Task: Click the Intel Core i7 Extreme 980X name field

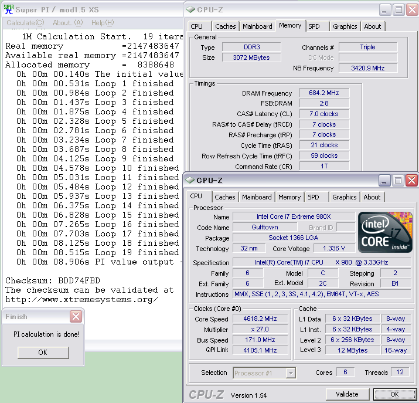Action: (294, 216)
